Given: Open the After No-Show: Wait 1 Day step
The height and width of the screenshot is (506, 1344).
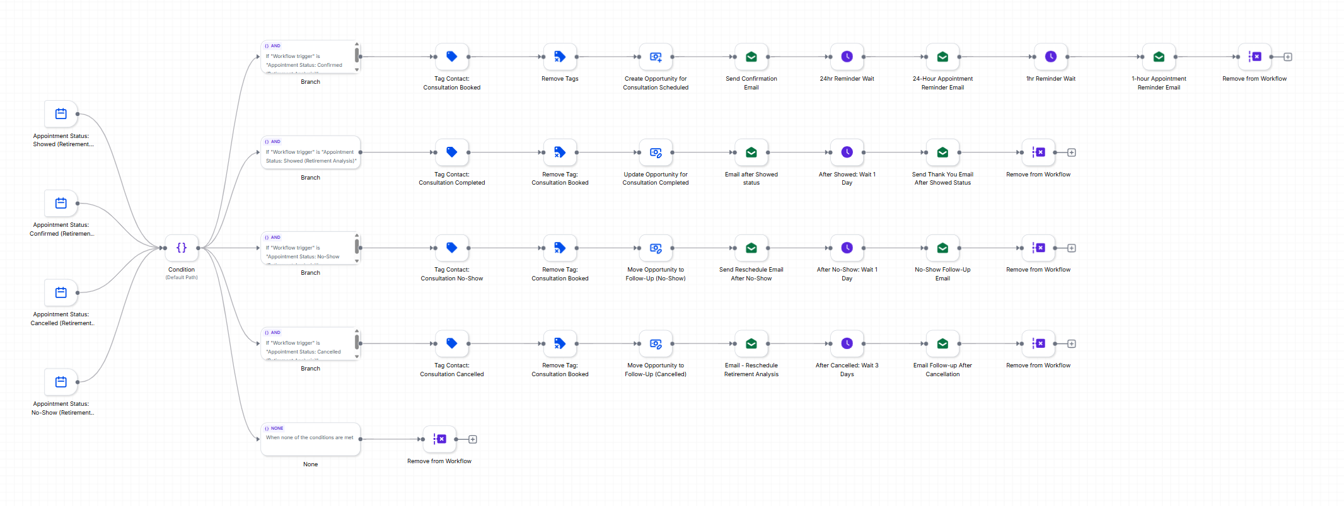Looking at the screenshot, I should tap(847, 248).
